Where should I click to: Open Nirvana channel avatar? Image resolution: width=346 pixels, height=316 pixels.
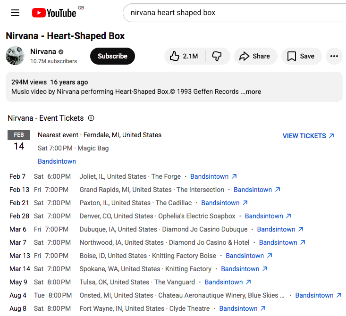[x=15, y=56]
